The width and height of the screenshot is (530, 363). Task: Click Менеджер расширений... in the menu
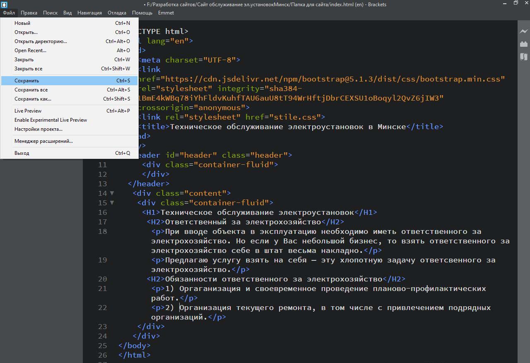[x=43, y=141]
